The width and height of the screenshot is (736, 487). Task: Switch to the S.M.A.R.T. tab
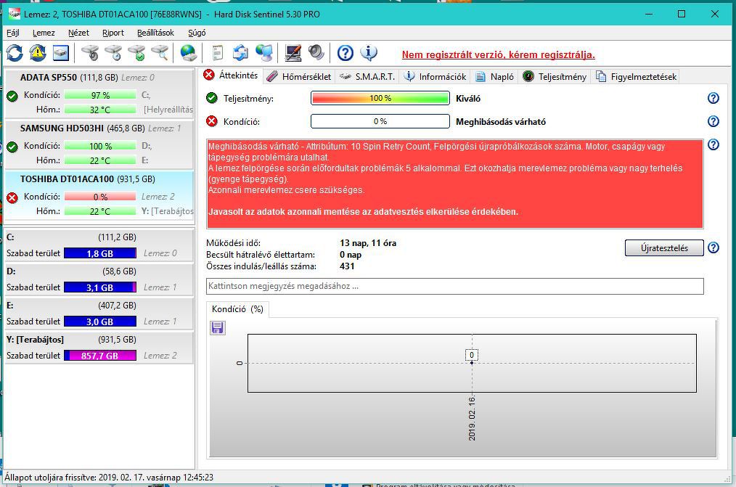(367, 76)
